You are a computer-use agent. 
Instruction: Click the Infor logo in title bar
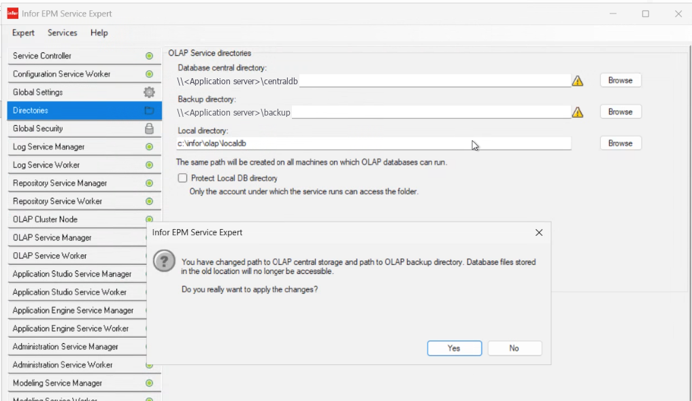click(x=12, y=14)
